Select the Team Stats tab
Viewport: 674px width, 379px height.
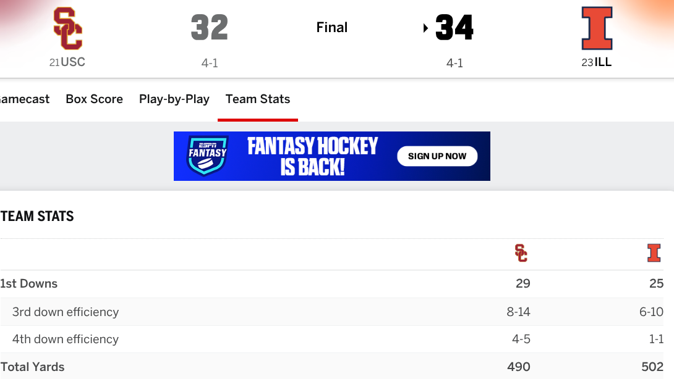pos(258,99)
